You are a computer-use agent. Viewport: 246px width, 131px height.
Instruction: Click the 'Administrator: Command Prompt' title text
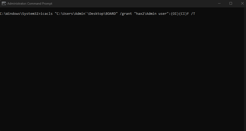click(x=30, y=4)
